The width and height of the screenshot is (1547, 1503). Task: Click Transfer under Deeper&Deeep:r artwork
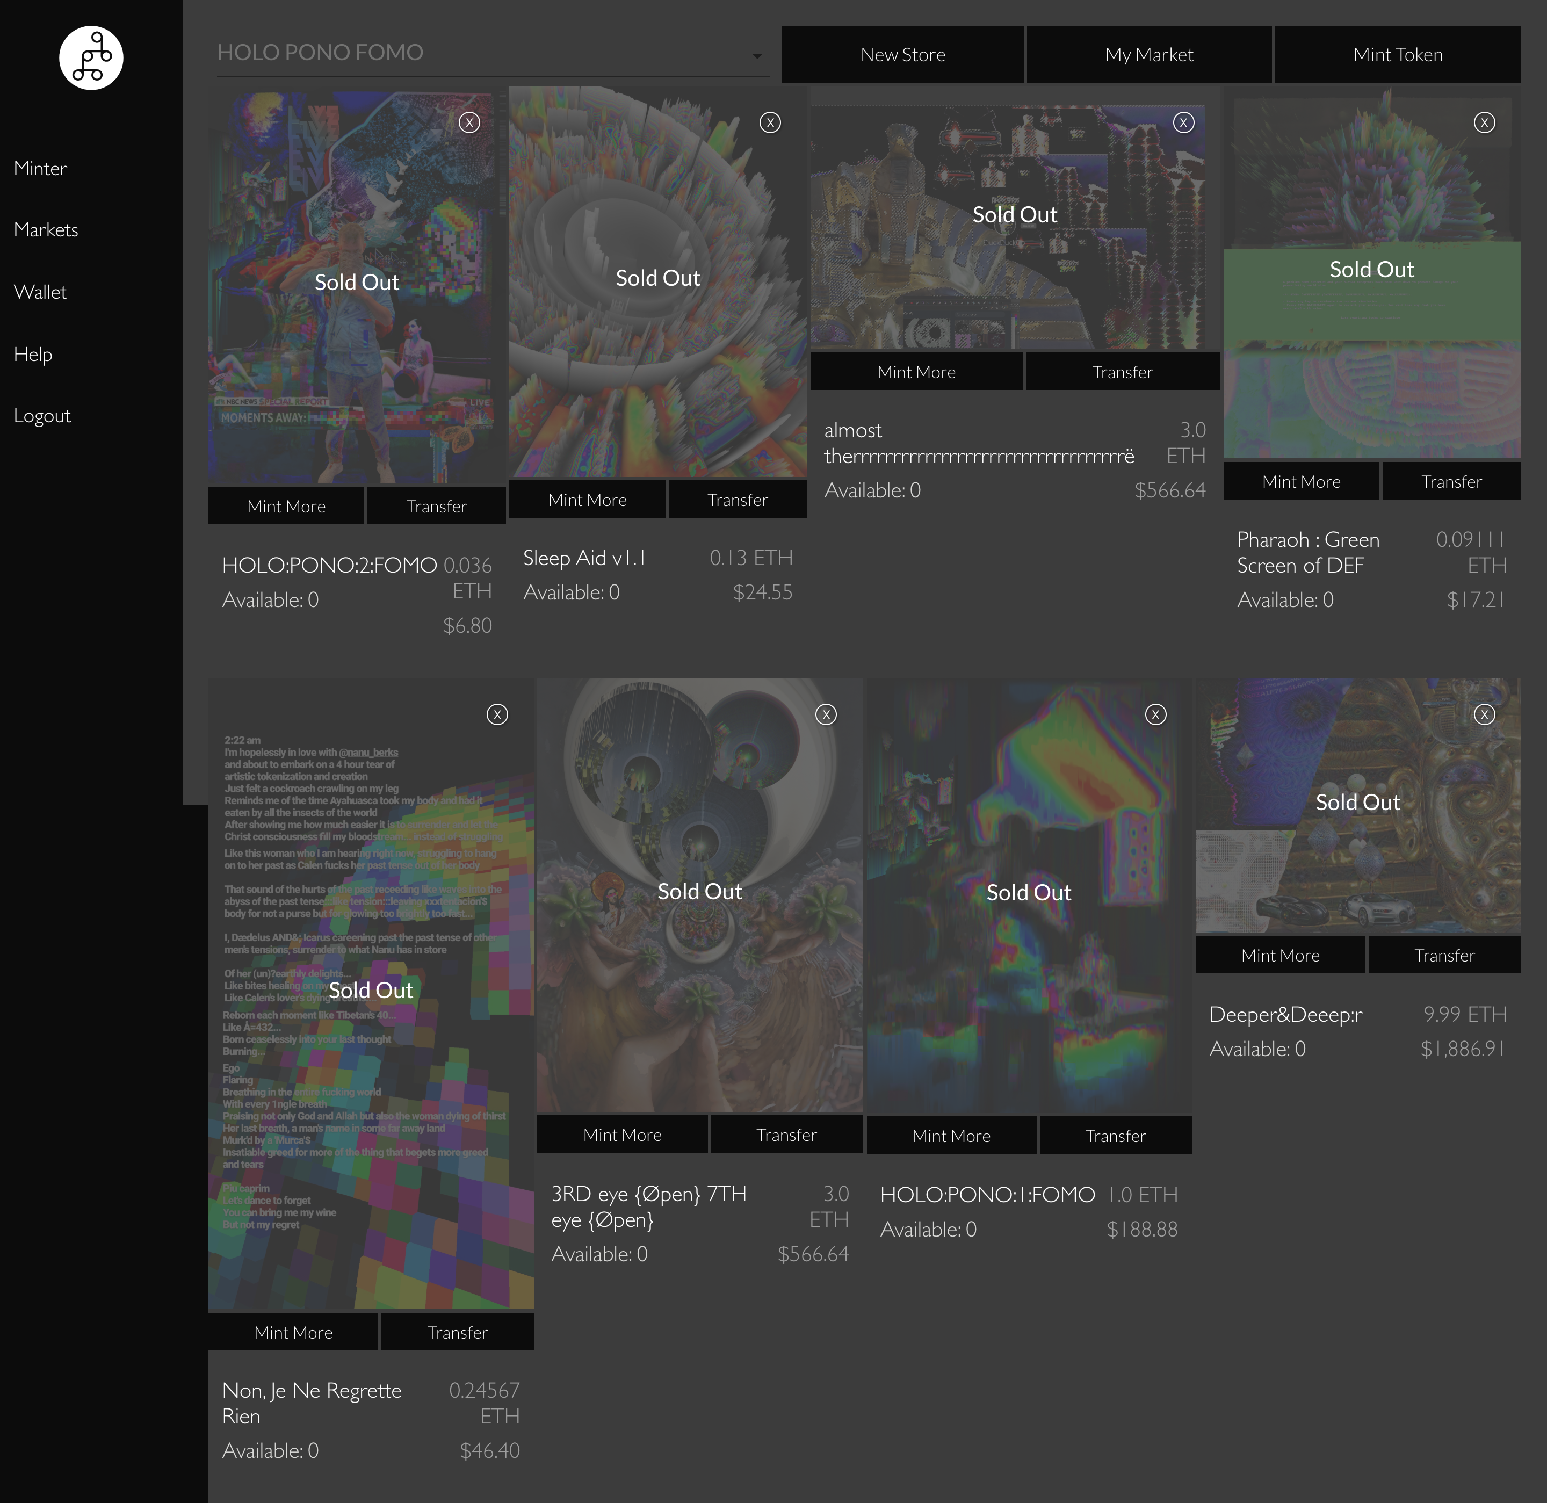(x=1444, y=955)
